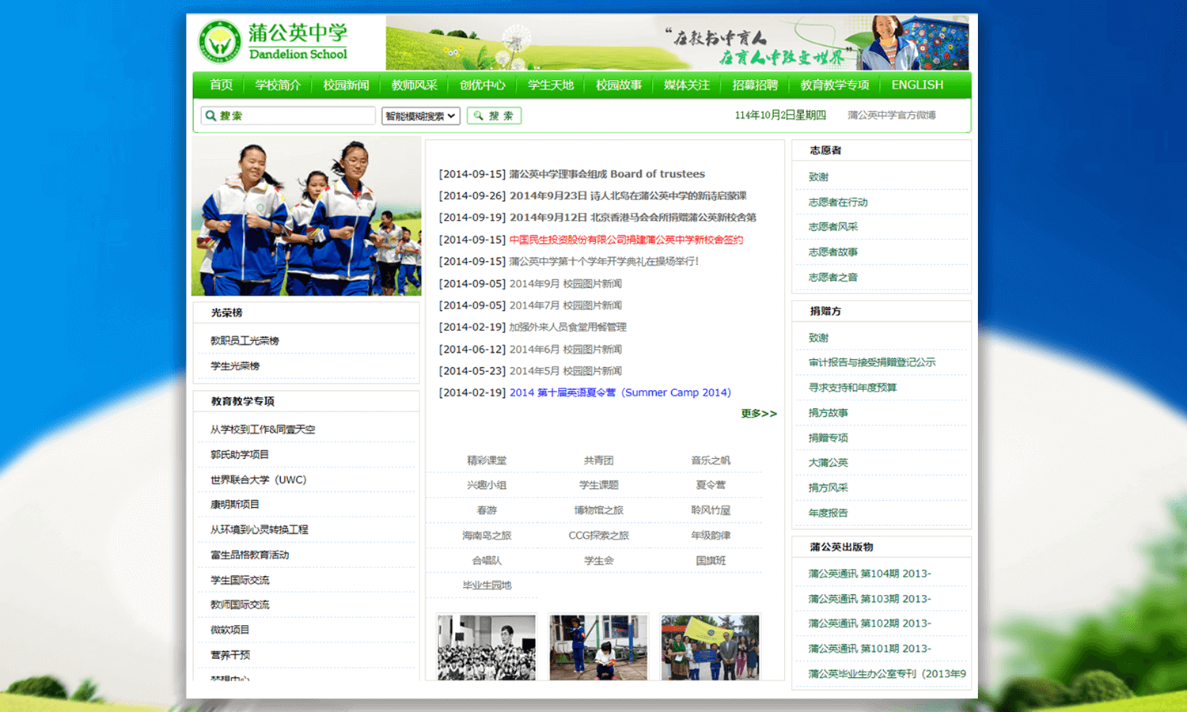Screen dimensions: 1187x712
Task: Open 世界联合大学 (UWC) link
Action: tap(258, 480)
